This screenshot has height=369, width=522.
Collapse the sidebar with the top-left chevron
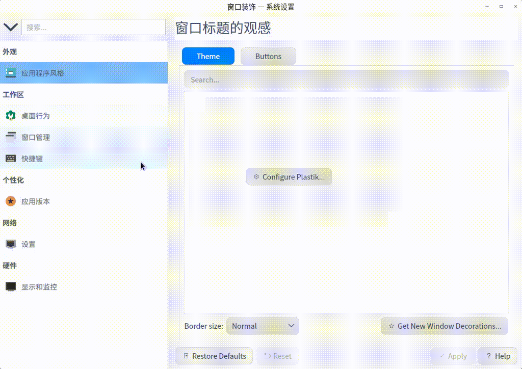pyautogui.click(x=10, y=27)
